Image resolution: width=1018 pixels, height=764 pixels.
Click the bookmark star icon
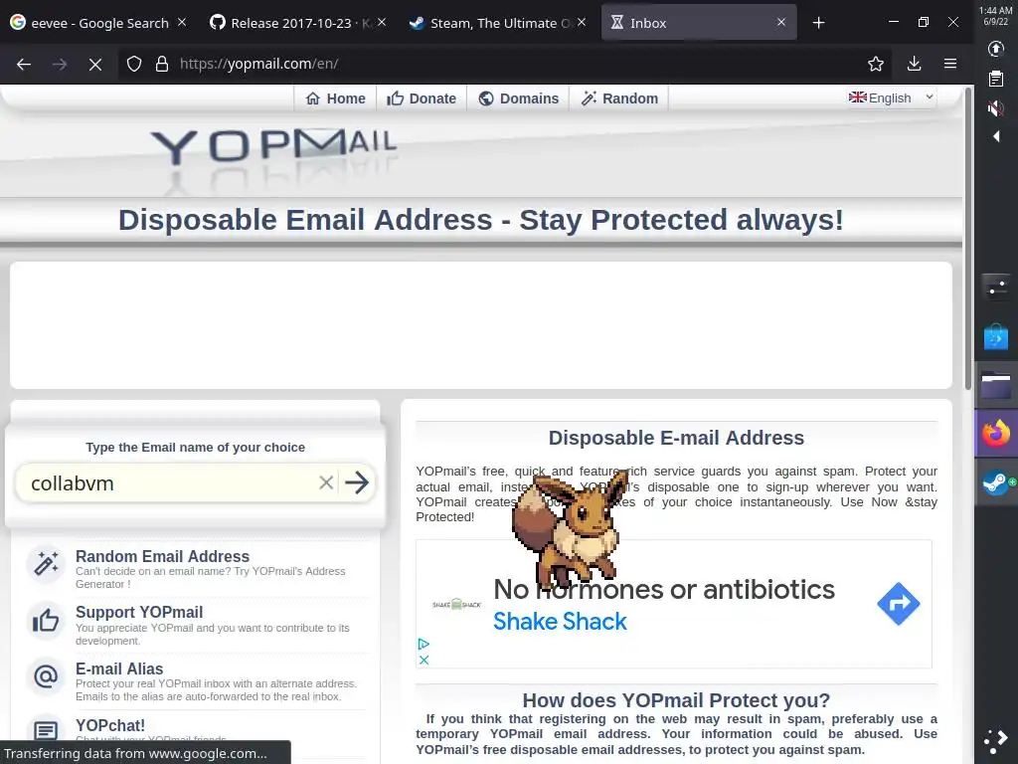tap(875, 64)
